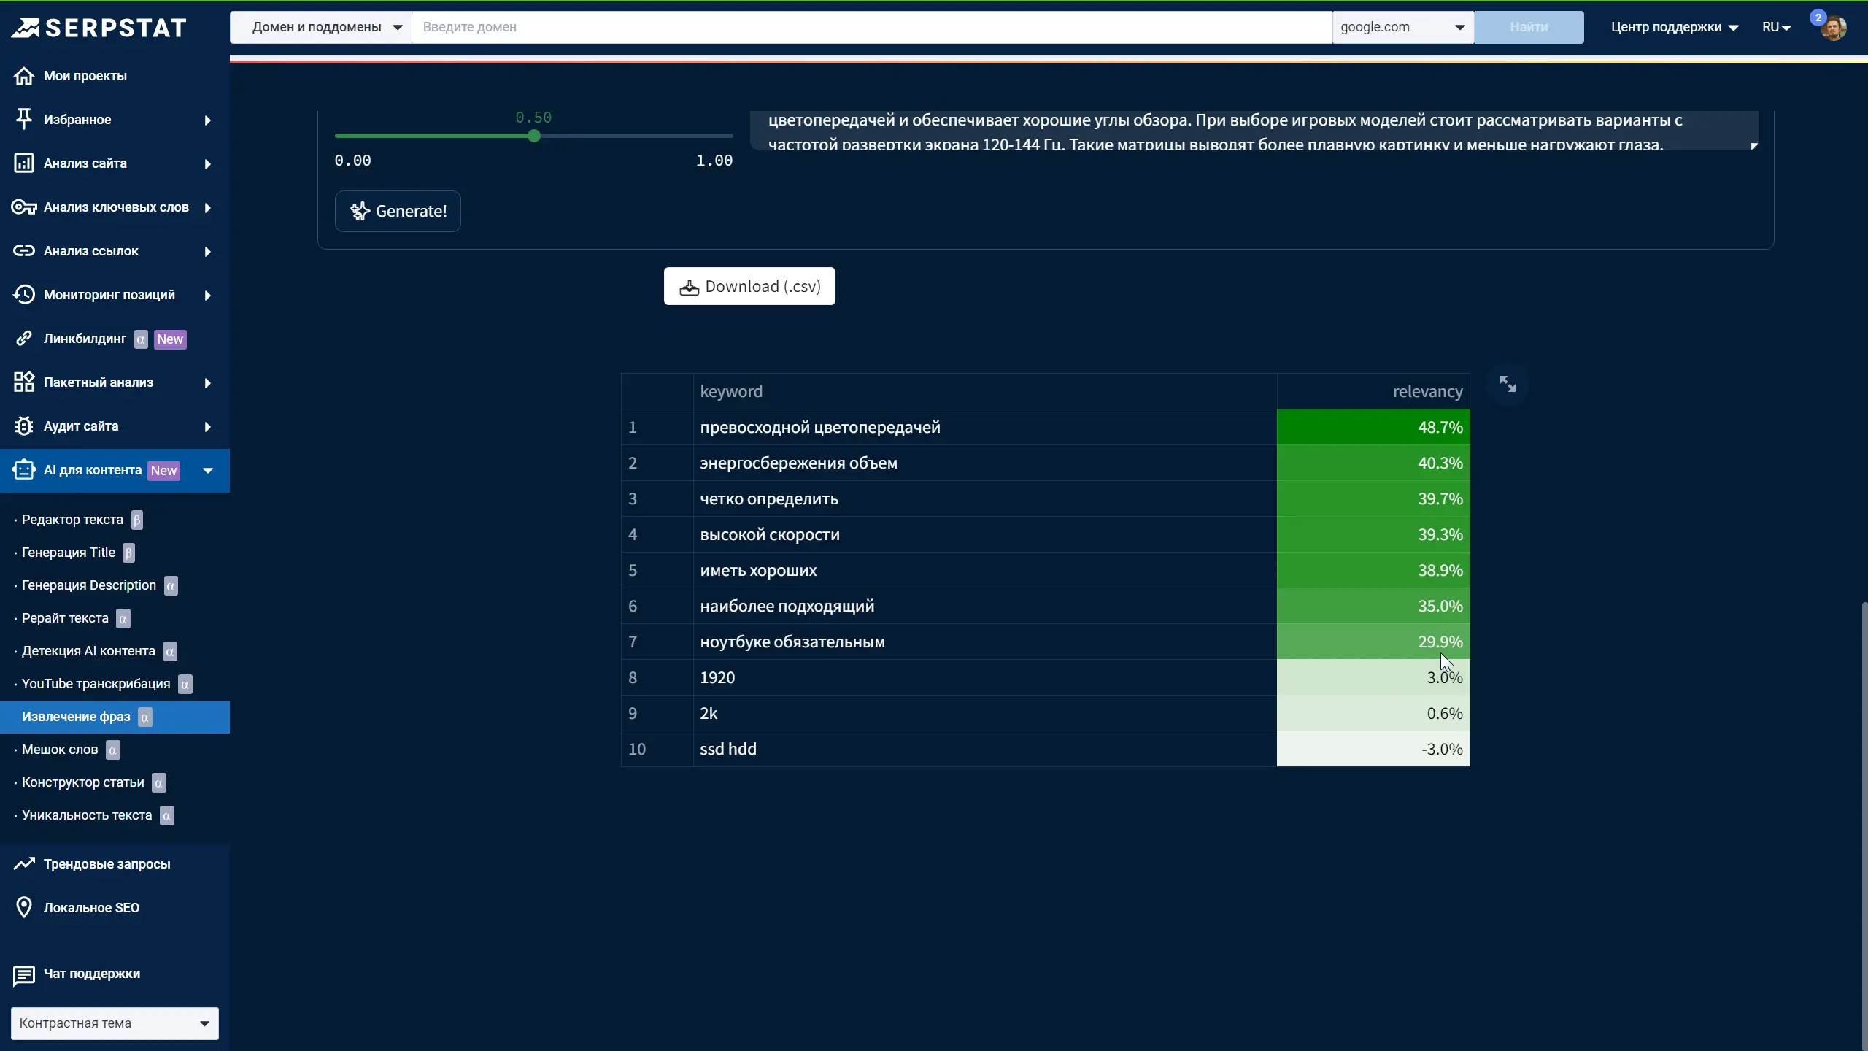Open user profile avatar

point(1833,28)
